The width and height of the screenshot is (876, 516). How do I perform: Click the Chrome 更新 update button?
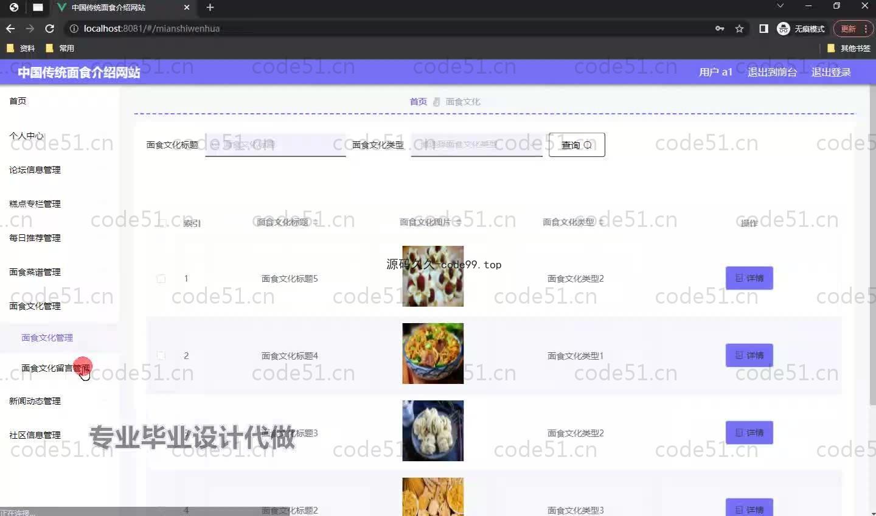pyautogui.click(x=848, y=29)
